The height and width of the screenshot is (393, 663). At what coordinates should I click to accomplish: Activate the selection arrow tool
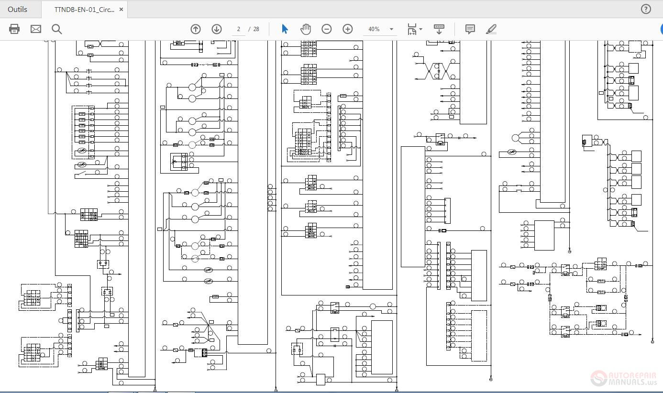tap(285, 29)
